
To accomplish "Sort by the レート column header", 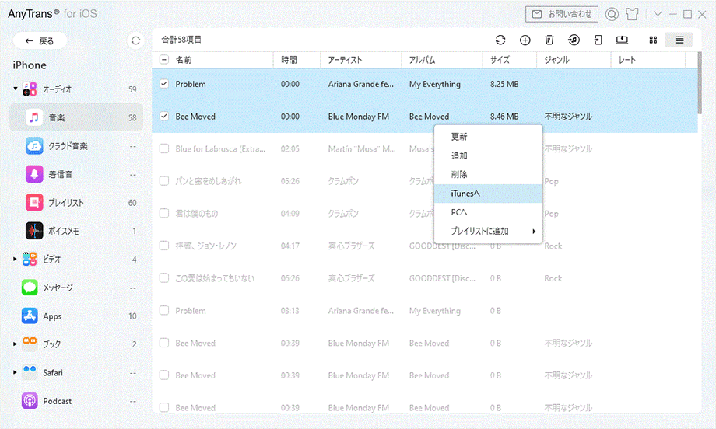I will click(627, 60).
